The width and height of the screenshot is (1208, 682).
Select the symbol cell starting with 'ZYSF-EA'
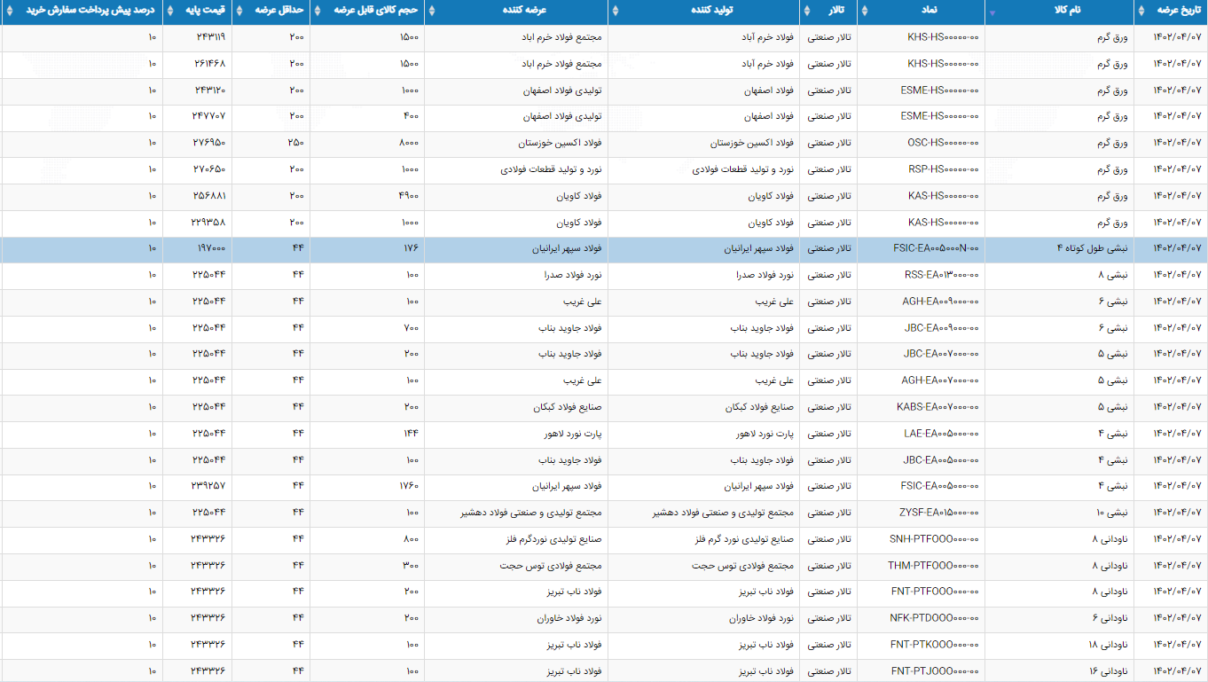(940, 513)
